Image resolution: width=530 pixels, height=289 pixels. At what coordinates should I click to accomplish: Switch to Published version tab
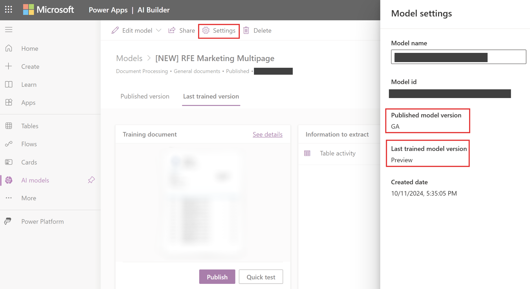[145, 96]
